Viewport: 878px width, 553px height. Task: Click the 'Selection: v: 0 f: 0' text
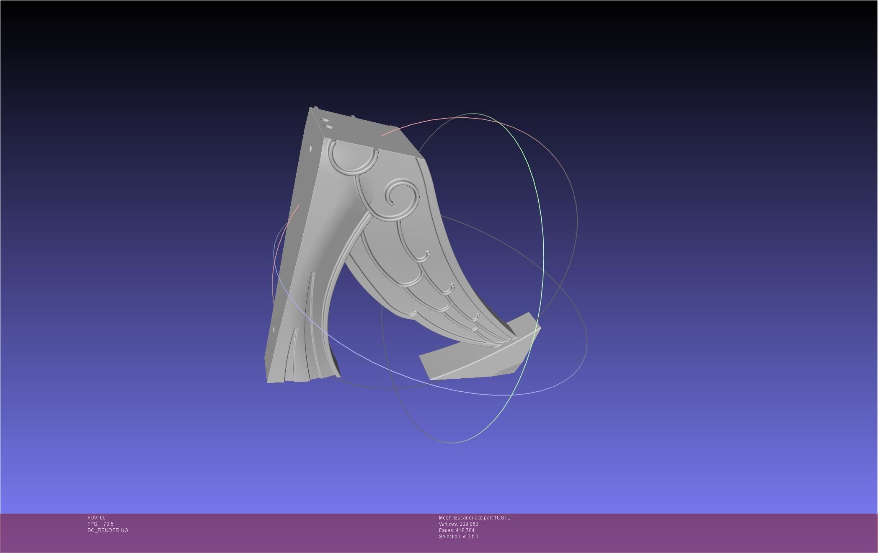(x=459, y=537)
